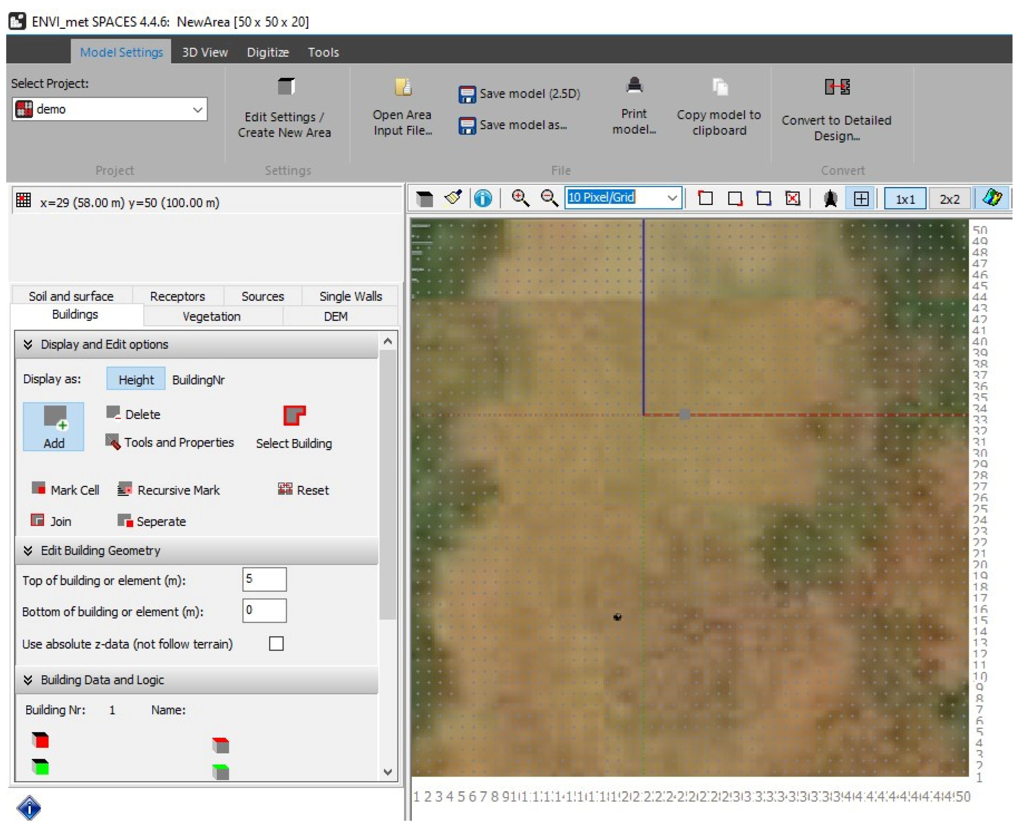1022x831 pixels.
Task: Collapse Edit Building Geometry section
Action: coord(28,551)
